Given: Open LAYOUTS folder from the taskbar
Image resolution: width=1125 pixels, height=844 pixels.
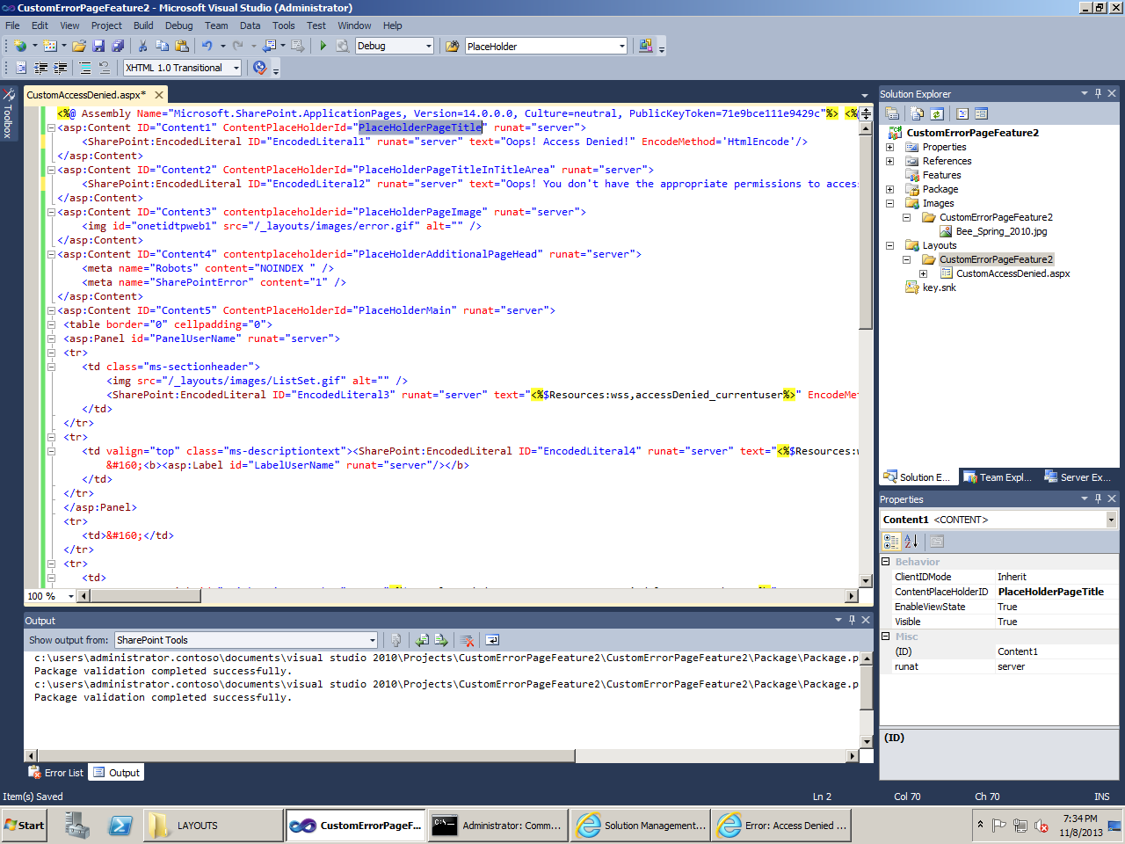Looking at the screenshot, I should pos(212,826).
